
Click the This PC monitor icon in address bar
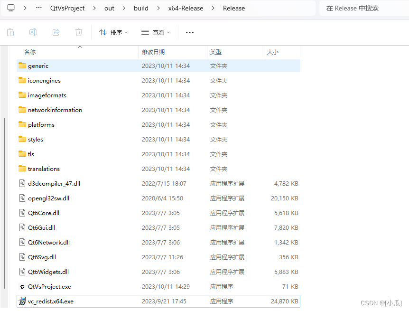[x=11, y=8]
